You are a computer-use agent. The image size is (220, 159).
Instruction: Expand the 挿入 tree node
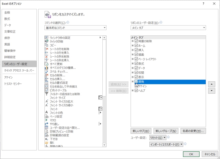click(133, 50)
